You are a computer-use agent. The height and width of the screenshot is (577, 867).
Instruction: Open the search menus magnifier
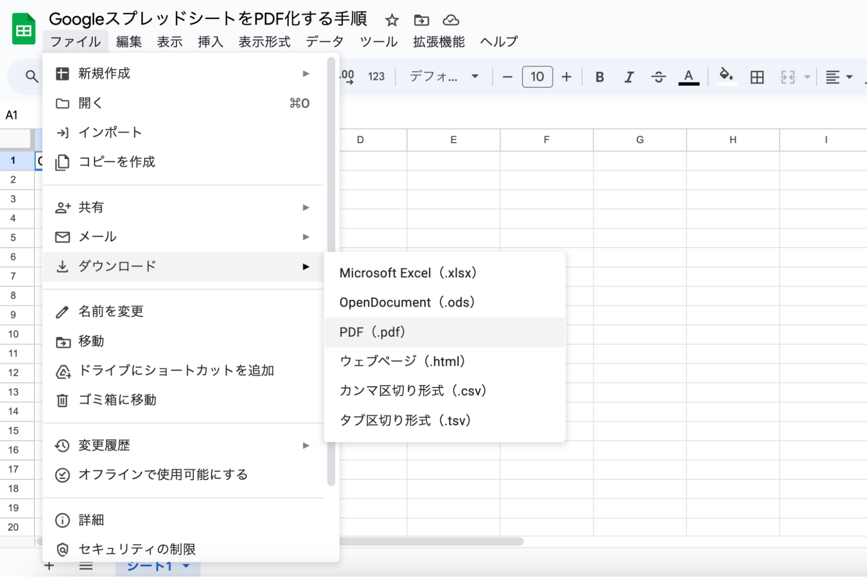(x=31, y=76)
